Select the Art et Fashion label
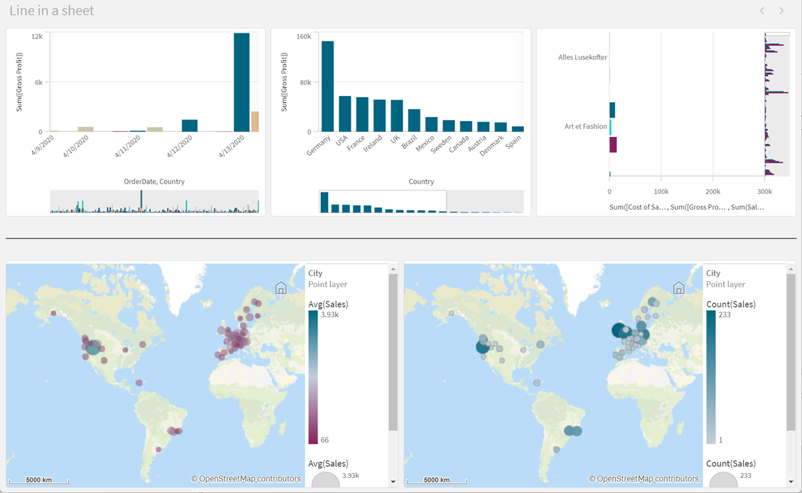Image resolution: width=802 pixels, height=493 pixels. (585, 126)
